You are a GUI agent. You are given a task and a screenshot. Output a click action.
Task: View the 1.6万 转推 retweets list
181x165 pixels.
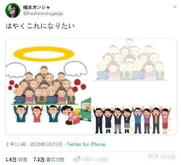click(x=16, y=160)
